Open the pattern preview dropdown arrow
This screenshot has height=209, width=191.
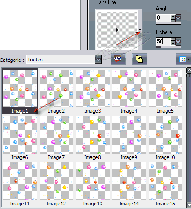pyautogui.click(x=140, y=30)
